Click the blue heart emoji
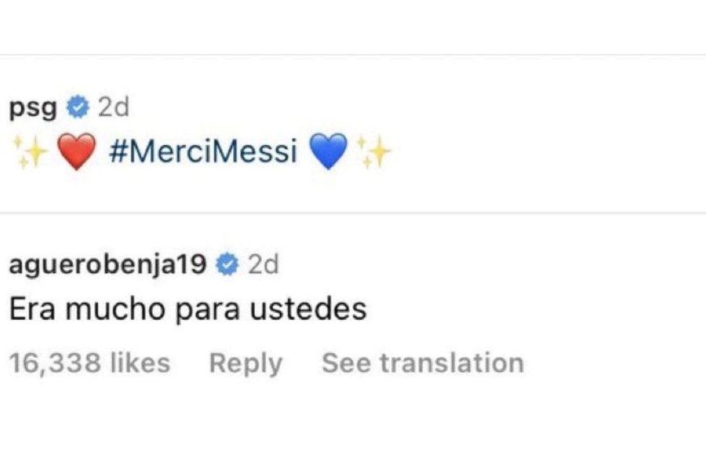The width and height of the screenshot is (706, 470). [329, 152]
